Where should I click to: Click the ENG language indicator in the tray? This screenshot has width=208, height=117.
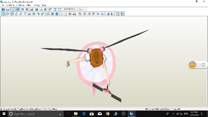186,114
